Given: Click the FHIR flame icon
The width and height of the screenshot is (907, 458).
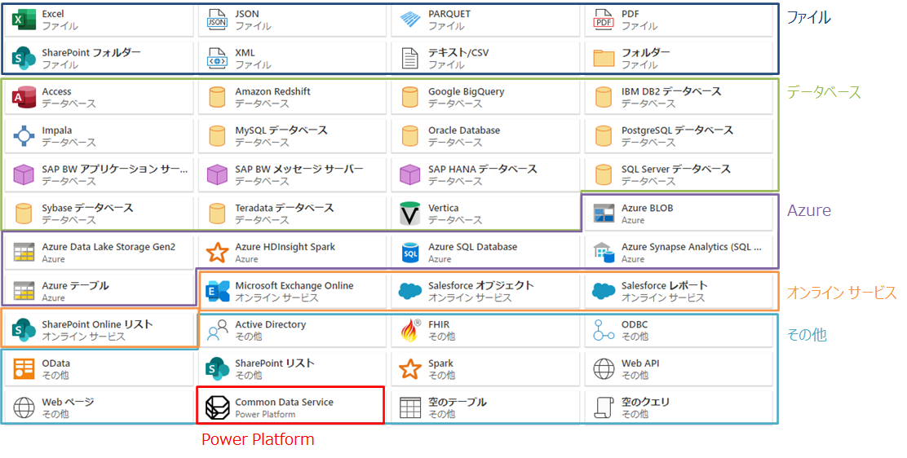Looking at the screenshot, I should point(410,330).
